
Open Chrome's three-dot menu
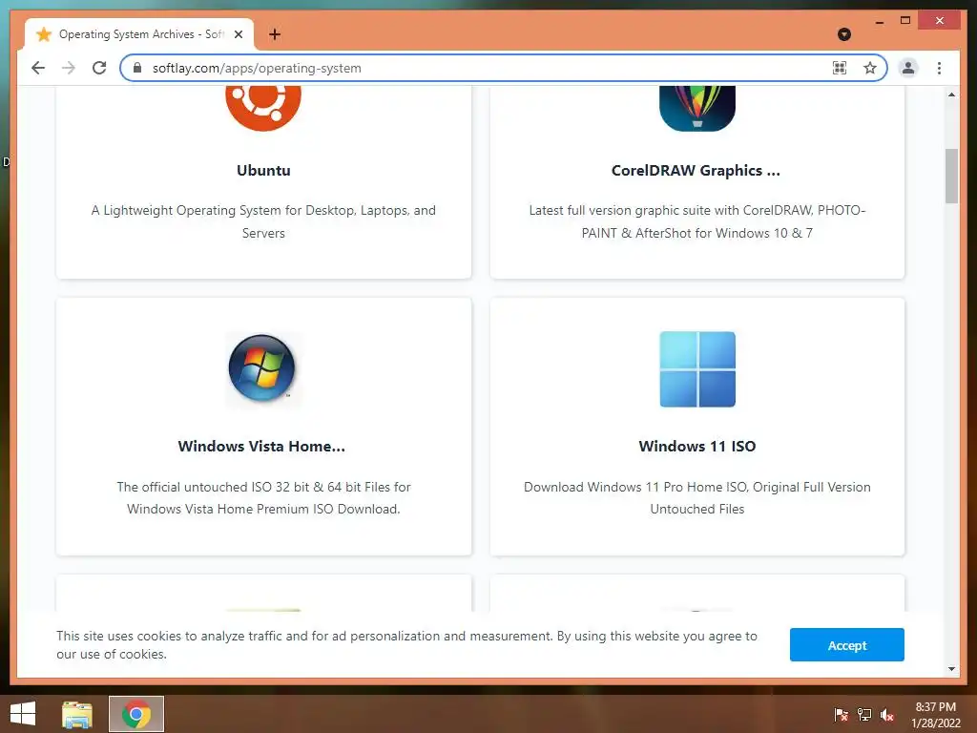[939, 68]
